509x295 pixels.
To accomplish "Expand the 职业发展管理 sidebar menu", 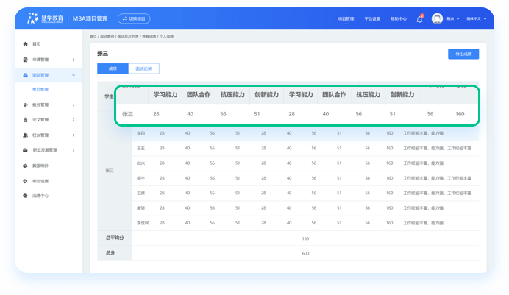I will [x=74, y=150].
